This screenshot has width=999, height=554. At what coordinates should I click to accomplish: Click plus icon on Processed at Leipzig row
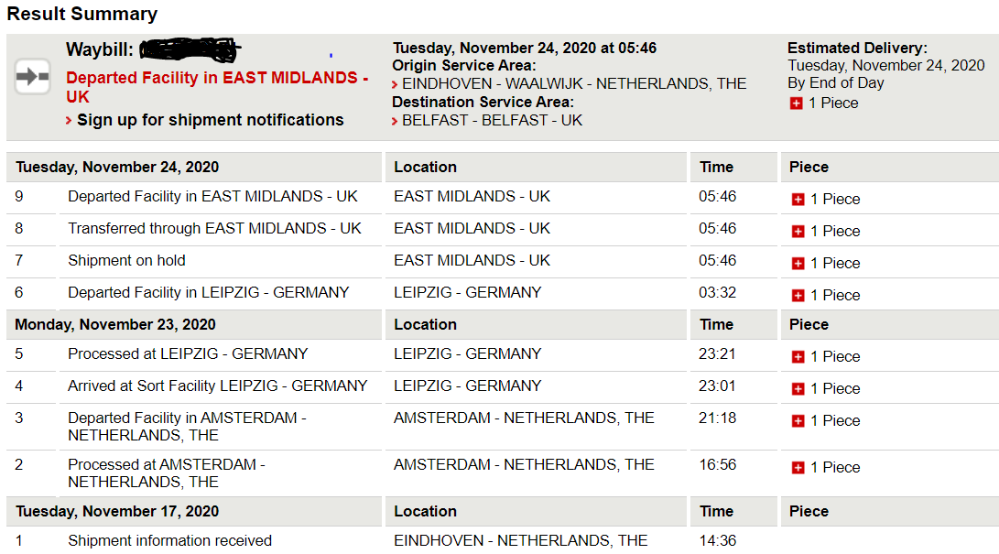(798, 356)
